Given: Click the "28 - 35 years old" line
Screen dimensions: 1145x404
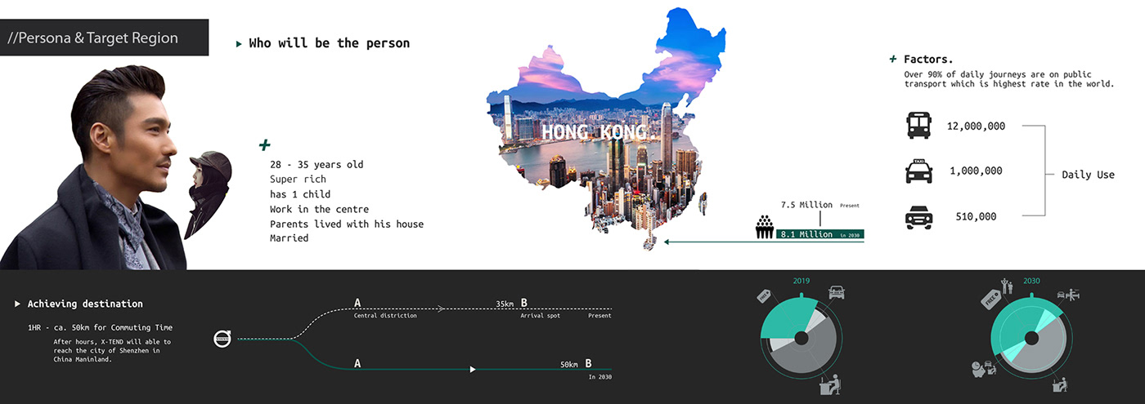Looking at the screenshot, I should coord(317,164).
